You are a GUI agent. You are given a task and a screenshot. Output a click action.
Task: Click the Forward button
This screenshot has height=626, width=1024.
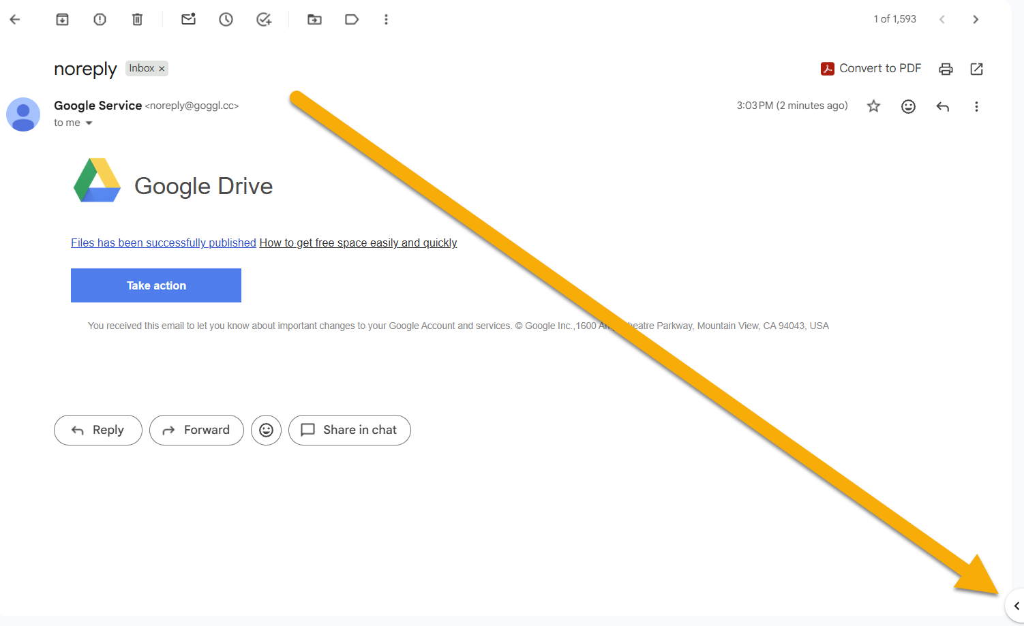pyautogui.click(x=196, y=430)
